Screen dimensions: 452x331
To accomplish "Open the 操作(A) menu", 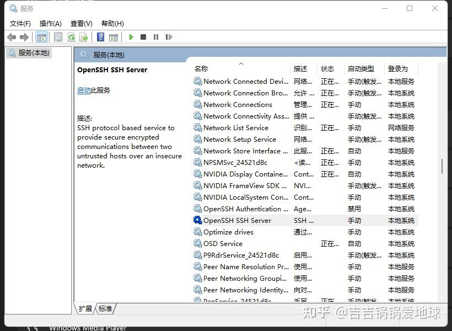I will tap(50, 23).
